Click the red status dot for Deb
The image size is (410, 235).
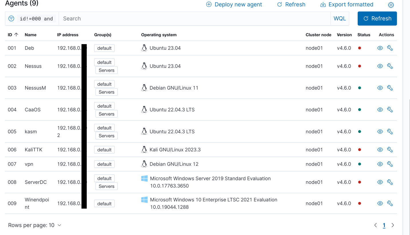point(360,48)
